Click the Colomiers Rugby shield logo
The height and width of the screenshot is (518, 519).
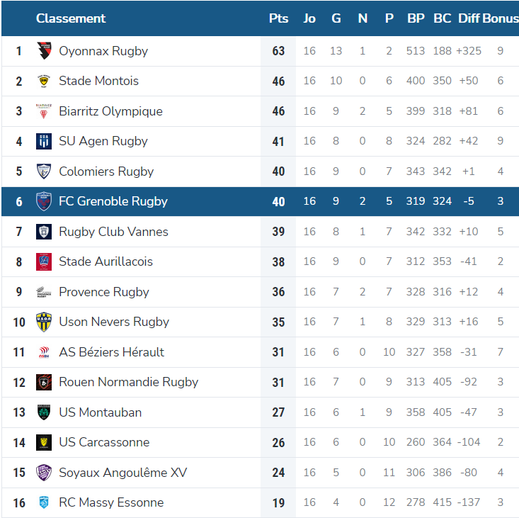[44, 171]
